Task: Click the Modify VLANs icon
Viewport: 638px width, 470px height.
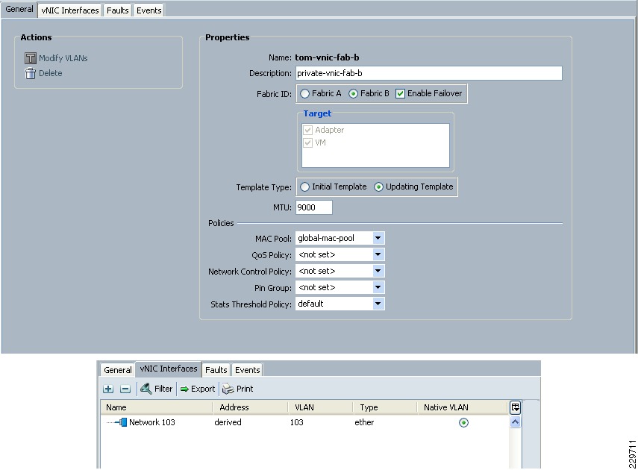Action: [x=31, y=58]
